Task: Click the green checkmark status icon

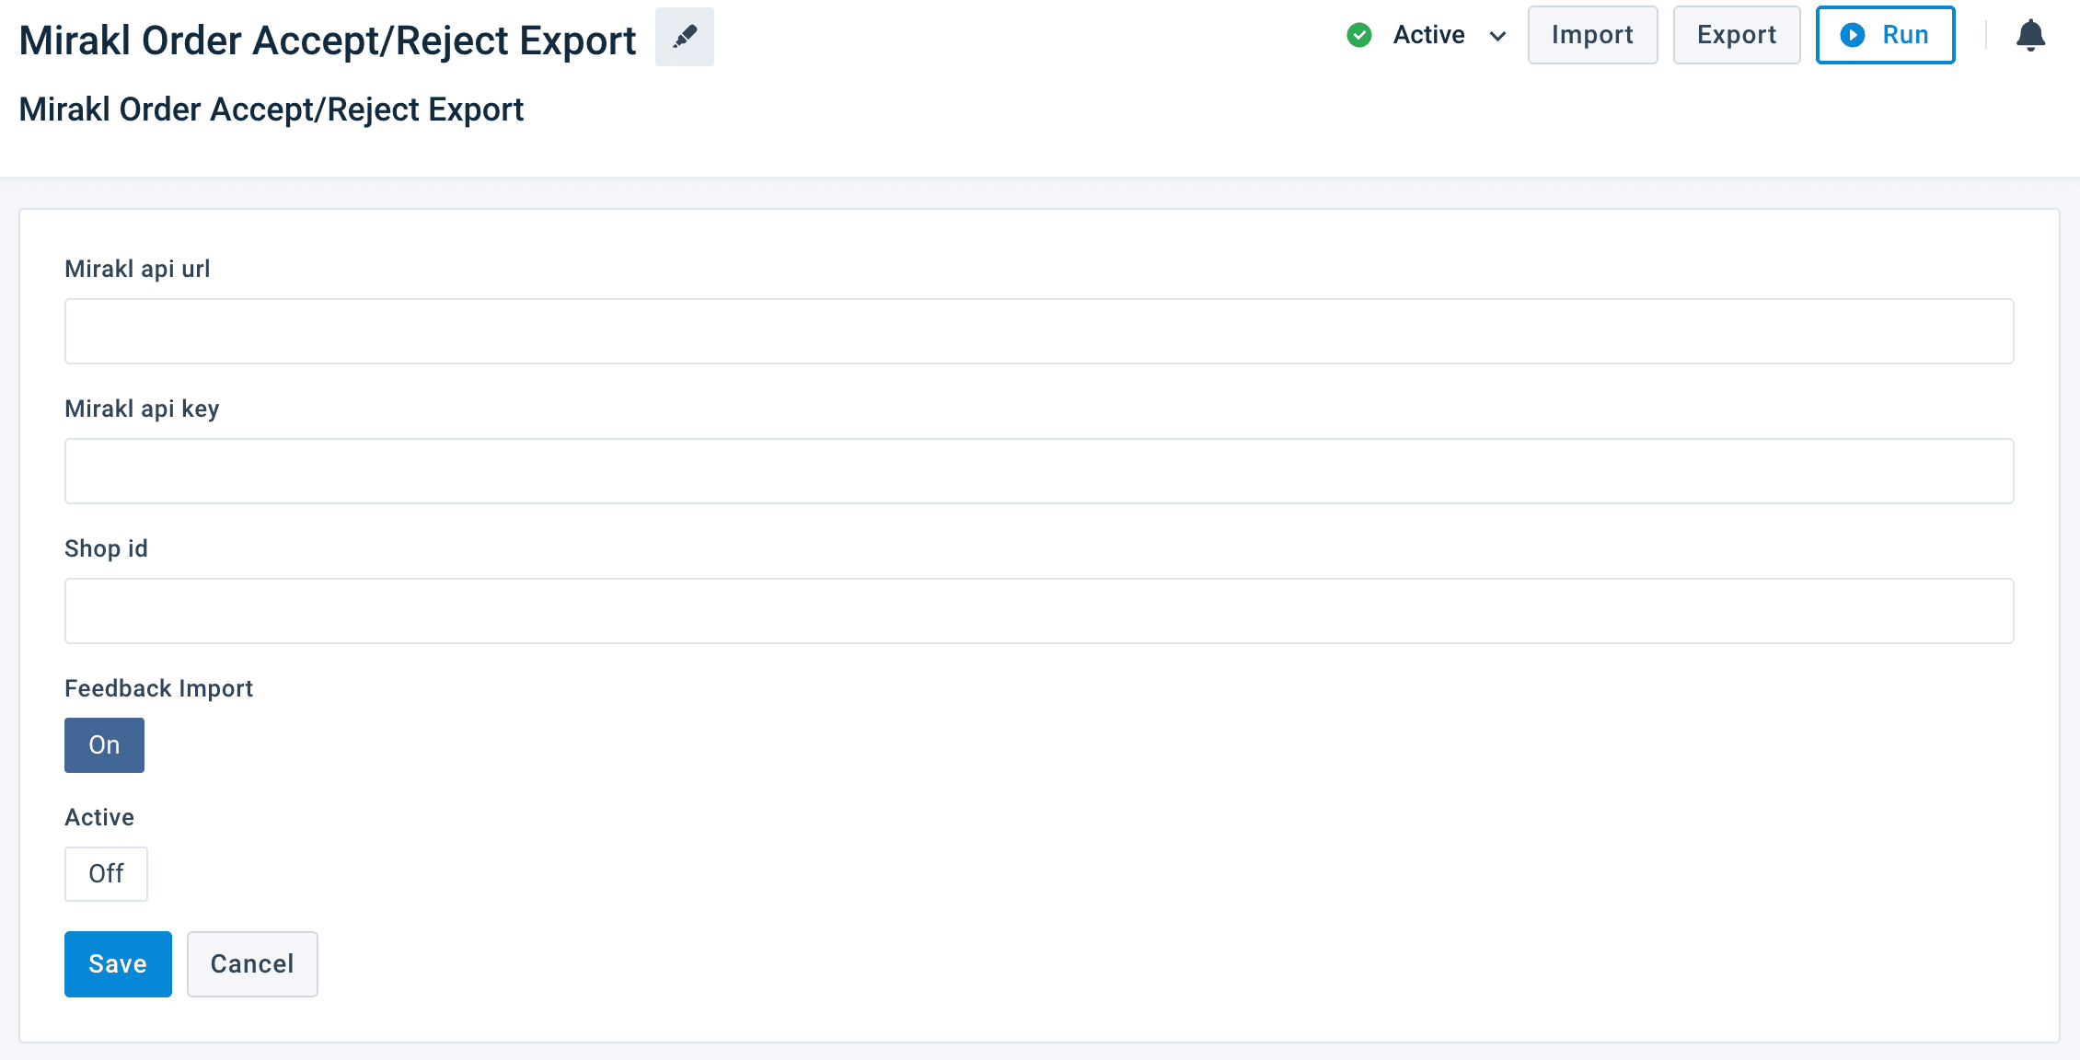Action: (x=1358, y=36)
